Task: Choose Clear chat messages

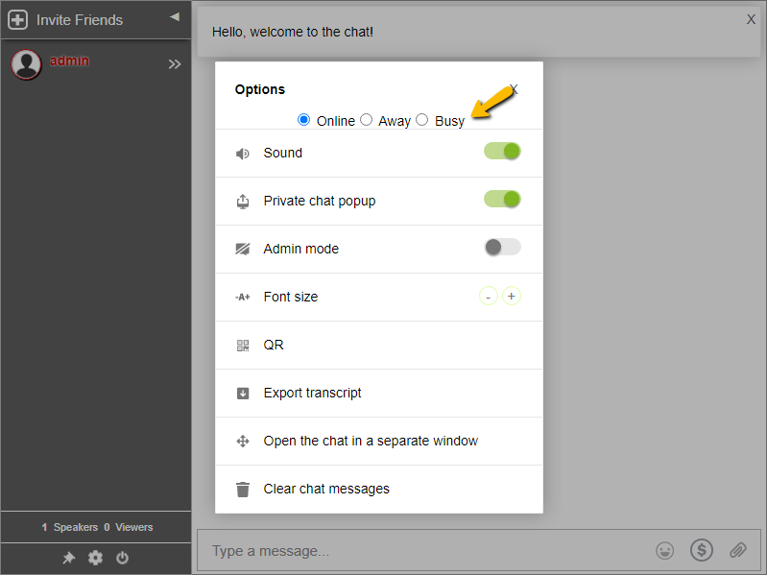Action: pyautogui.click(x=379, y=489)
